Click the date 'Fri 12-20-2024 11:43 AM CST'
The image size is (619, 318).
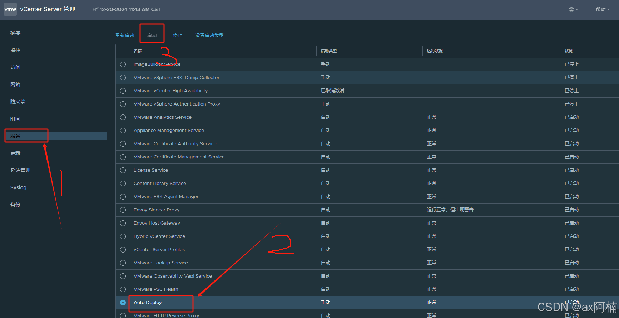tap(127, 9)
